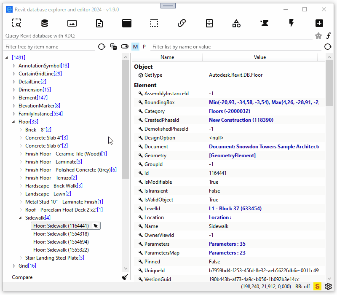Expand Finish Floor - Laminate node
Image resolution: width=337 pixels, height=295 pixels.
pos(20,162)
